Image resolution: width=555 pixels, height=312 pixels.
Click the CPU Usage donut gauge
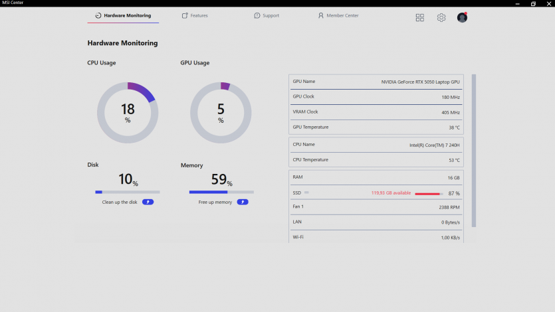pyautogui.click(x=128, y=112)
